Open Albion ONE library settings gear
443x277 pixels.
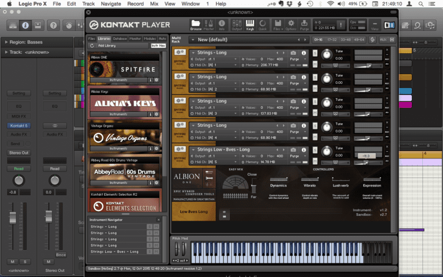156,80
